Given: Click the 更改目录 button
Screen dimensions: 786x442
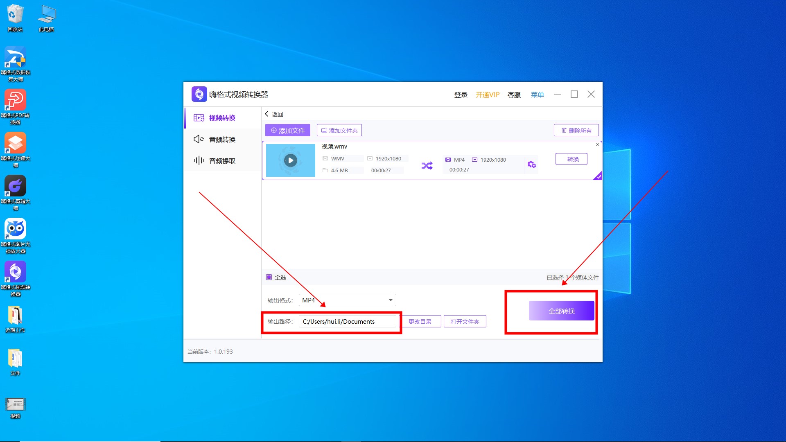Looking at the screenshot, I should pyautogui.click(x=420, y=321).
